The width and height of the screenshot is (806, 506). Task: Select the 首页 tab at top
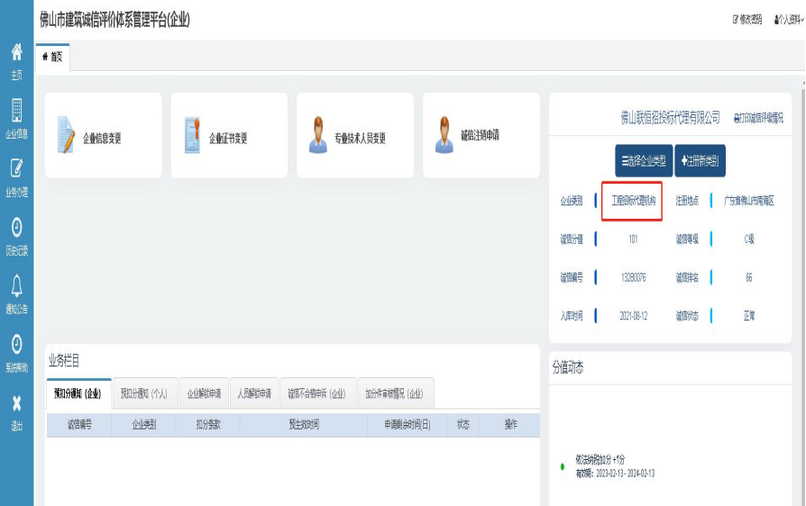tap(52, 57)
